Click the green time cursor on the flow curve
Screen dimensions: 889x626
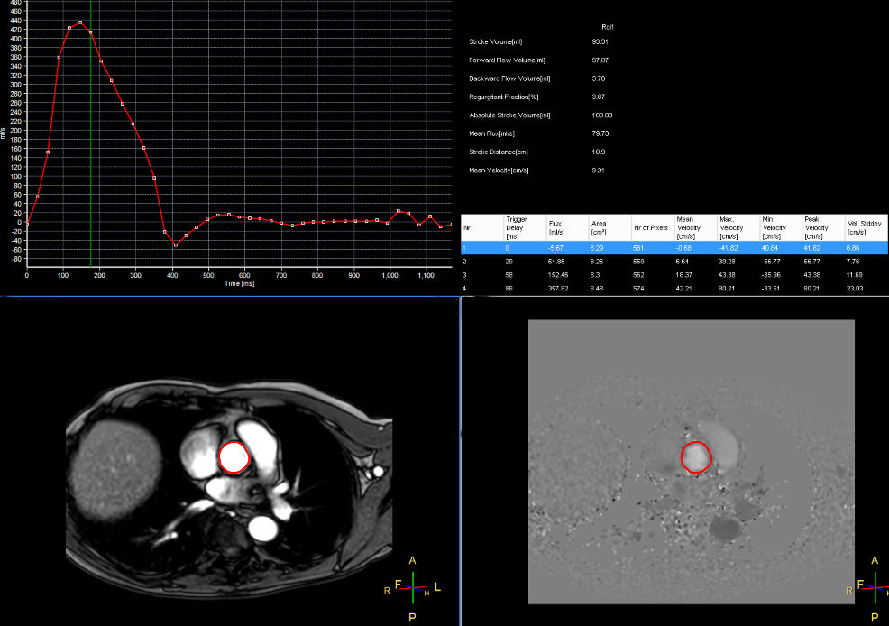89,135
